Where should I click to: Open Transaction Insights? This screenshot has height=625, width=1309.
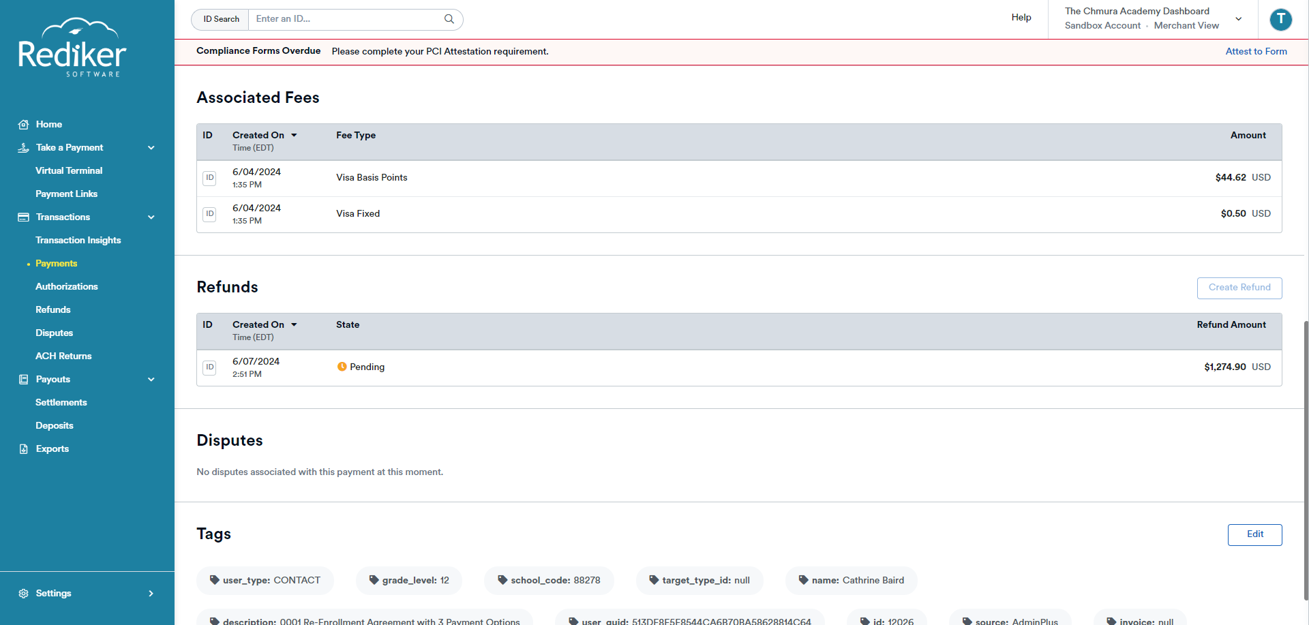pos(78,241)
